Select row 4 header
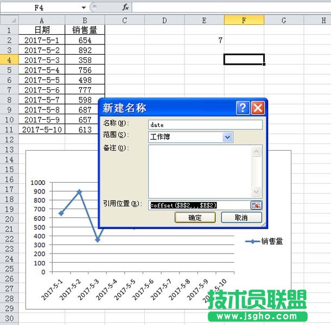331x325 pixels. (x=9, y=60)
